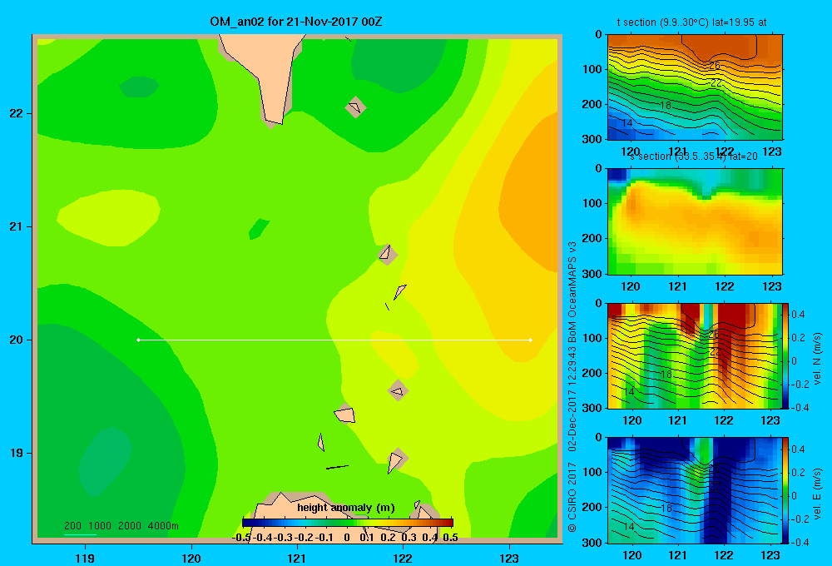
Task: Click the latitude label 20 on main map
Action: coord(17,340)
